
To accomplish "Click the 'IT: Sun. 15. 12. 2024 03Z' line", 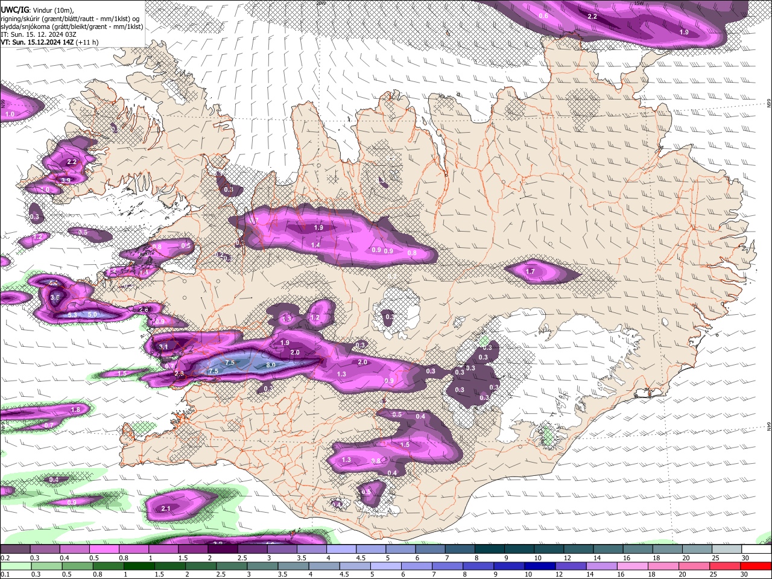I will (38, 34).
